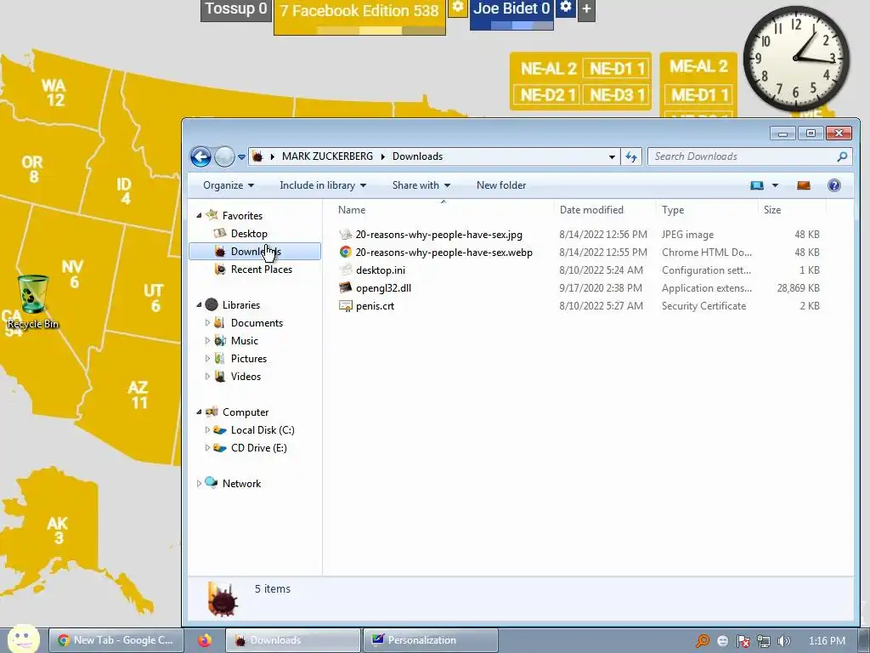The height and width of the screenshot is (653, 870).
Task: Open Explorer Help question mark icon
Action: [x=833, y=185]
